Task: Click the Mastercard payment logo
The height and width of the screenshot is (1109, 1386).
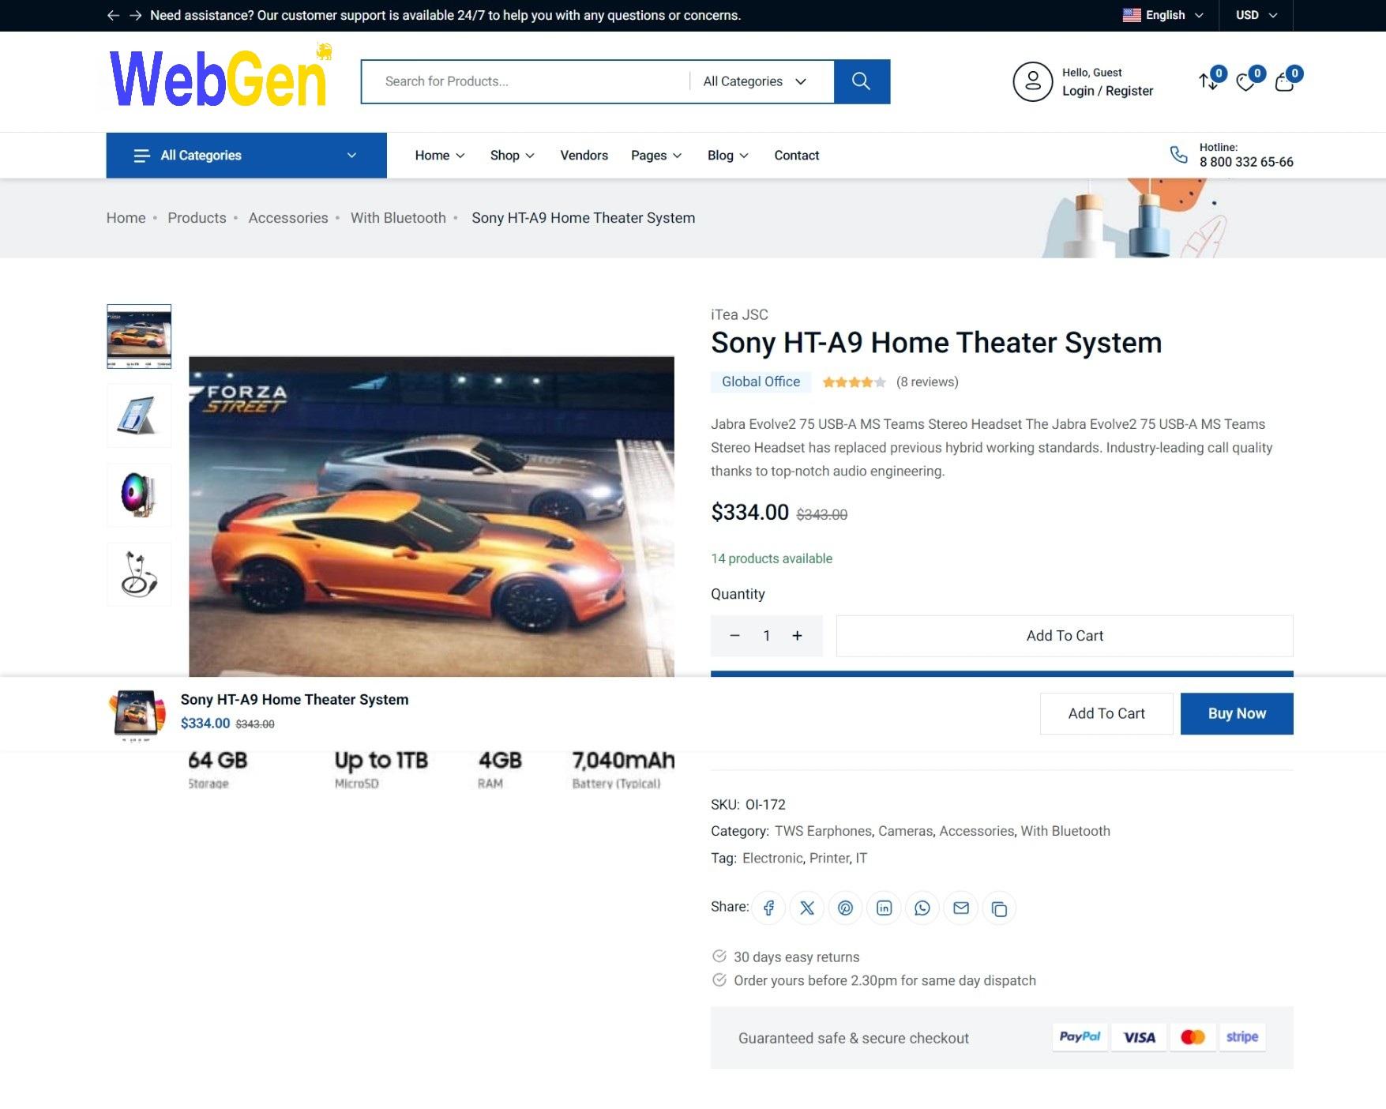Action: tap(1193, 1037)
